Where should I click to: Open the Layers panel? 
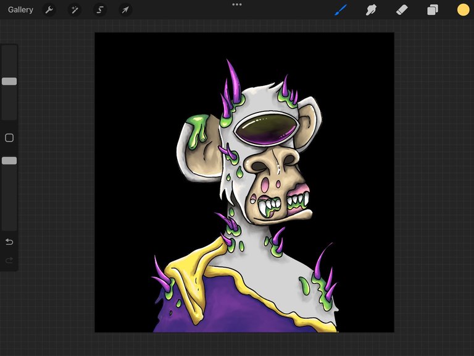(x=433, y=10)
